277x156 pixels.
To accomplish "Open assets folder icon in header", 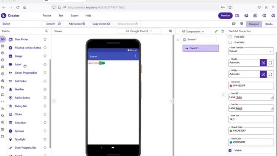I will pos(237,16).
